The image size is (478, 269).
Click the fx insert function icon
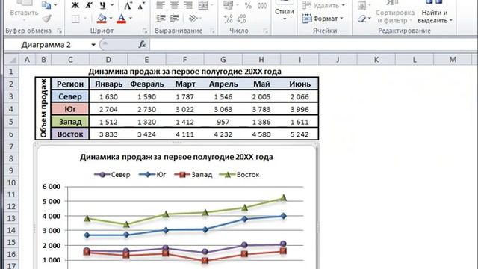pyautogui.click(x=142, y=45)
